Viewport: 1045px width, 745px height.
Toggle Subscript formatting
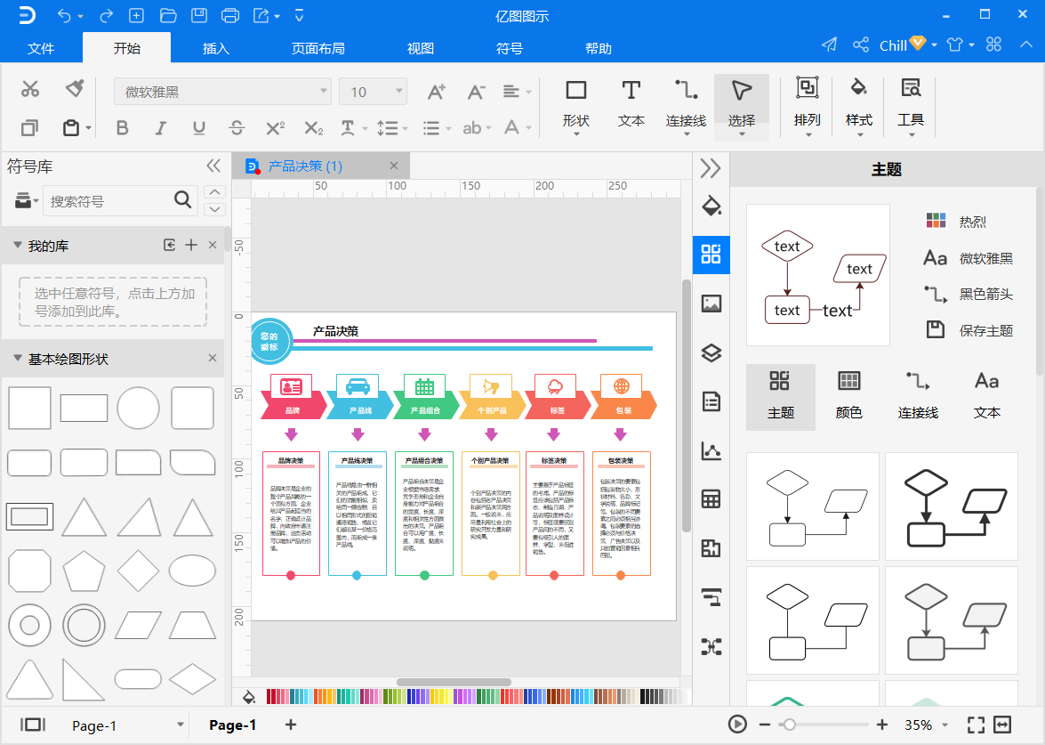314,127
